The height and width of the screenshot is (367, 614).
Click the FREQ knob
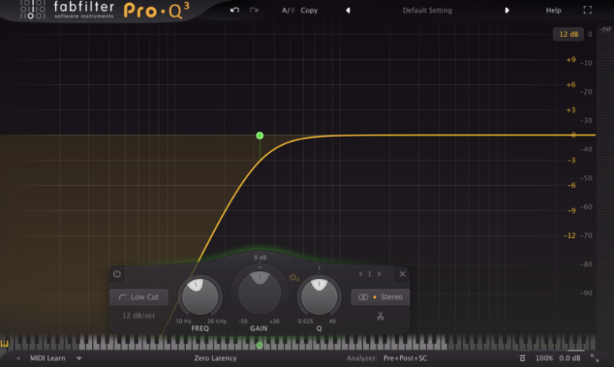200,296
